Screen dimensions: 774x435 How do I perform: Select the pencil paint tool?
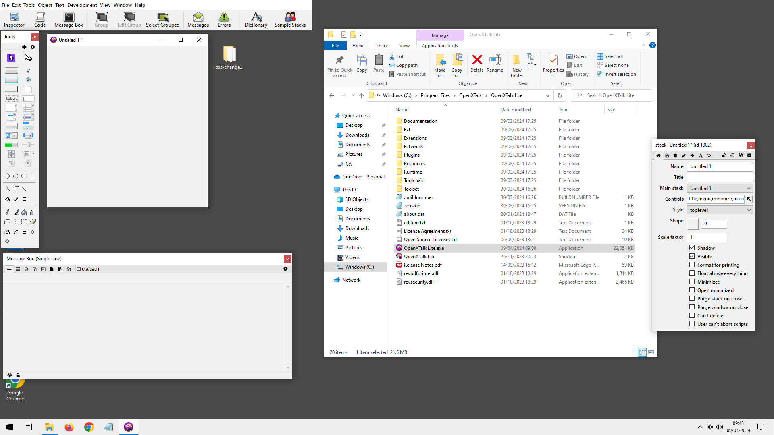click(x=7, y=212)
